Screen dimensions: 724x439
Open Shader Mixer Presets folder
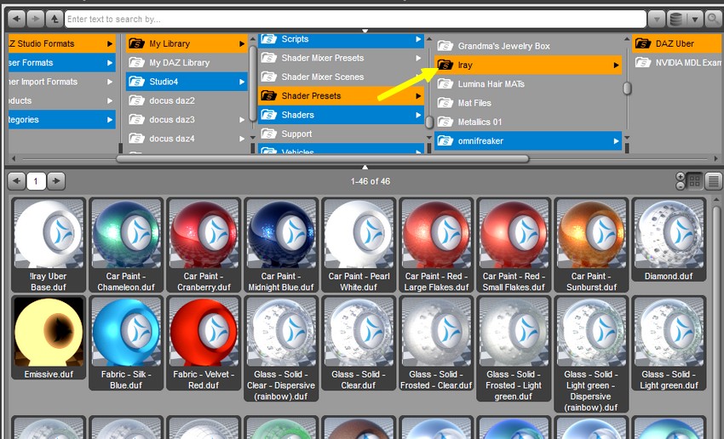coord(341,58)
